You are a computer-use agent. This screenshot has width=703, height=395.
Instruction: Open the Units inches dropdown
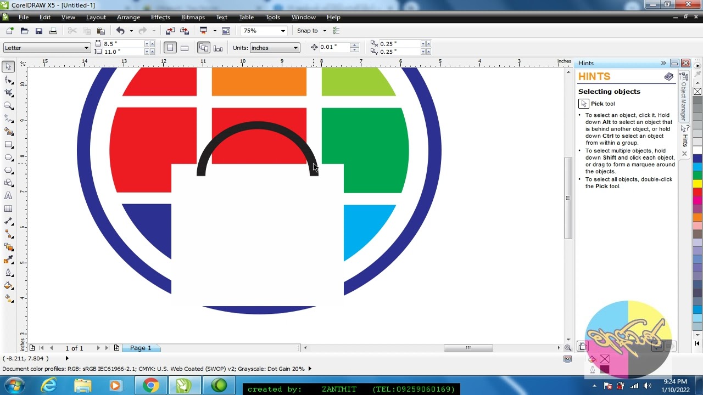click(x=295, y=48)
